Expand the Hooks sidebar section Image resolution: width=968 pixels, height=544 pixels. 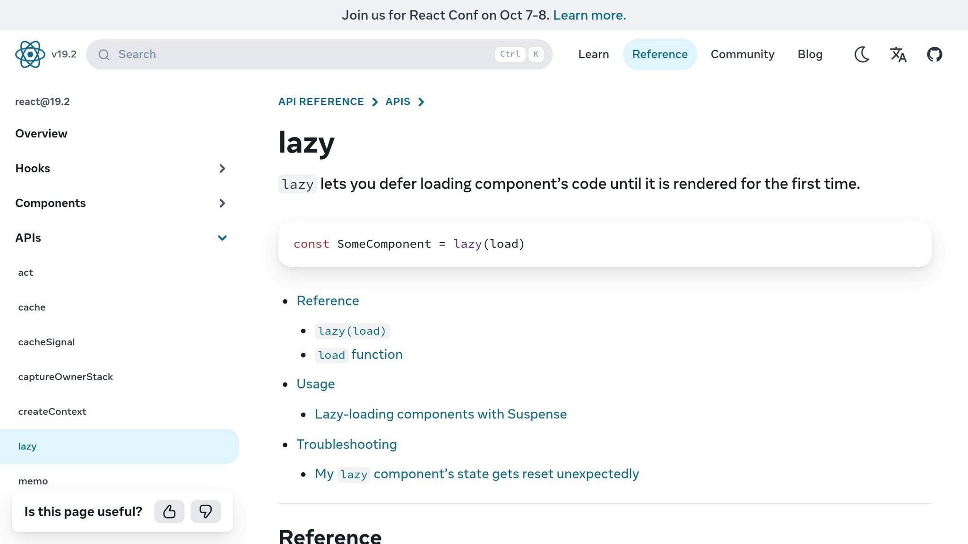click(x=222, y=169)
